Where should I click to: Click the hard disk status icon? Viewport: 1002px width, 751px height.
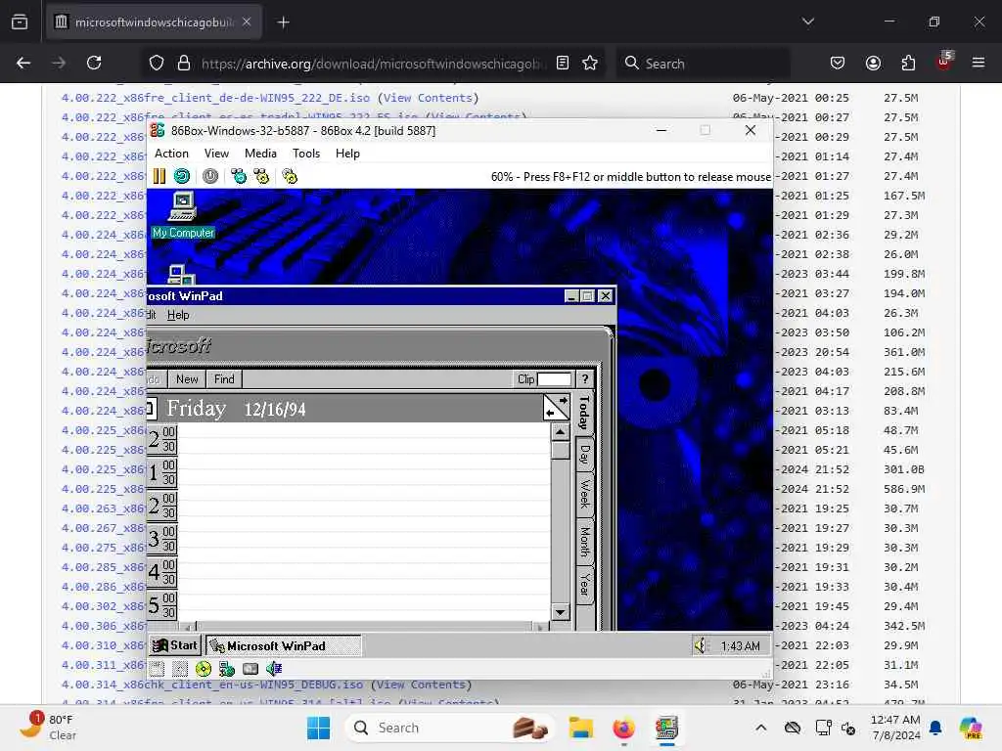click(250, 669)
